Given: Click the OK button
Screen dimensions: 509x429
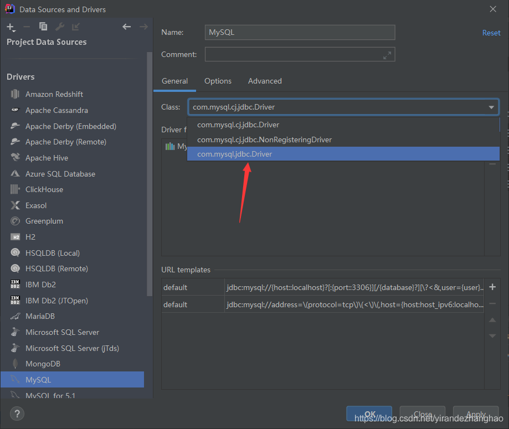Looking at the screenshot, I should (369, 414).
